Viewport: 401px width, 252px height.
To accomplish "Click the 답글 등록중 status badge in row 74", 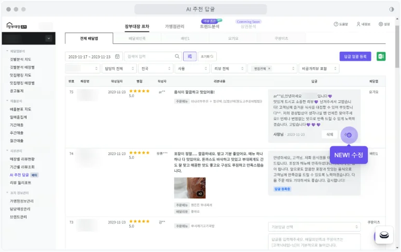I will [282, 189].
